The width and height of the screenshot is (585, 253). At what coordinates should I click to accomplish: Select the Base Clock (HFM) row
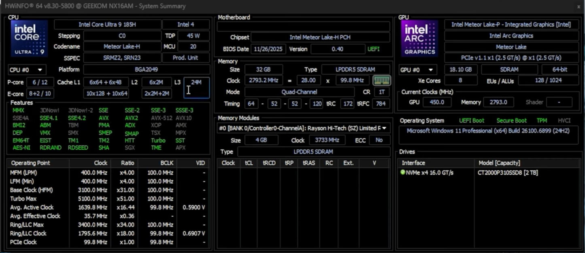tap(108, 190)
